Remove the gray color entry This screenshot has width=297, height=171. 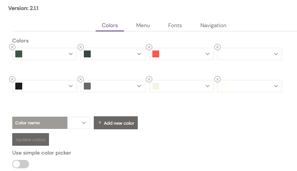(81, 79)
